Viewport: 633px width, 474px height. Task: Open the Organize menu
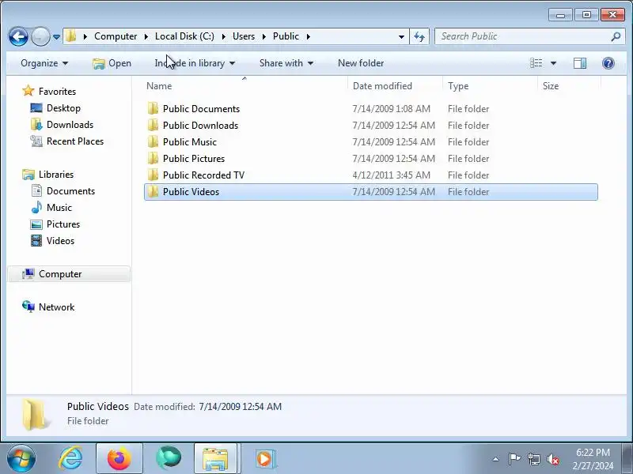(x=44, y=63)
